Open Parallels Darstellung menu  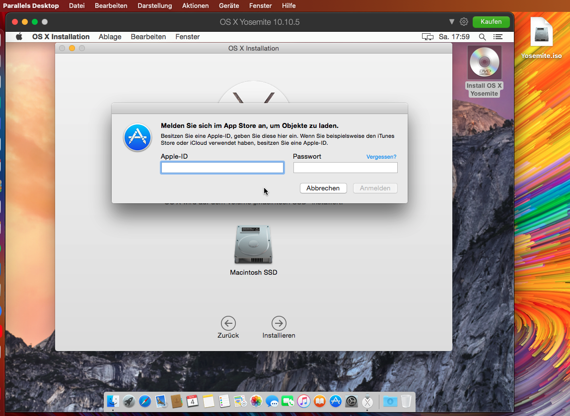point(154,6)
